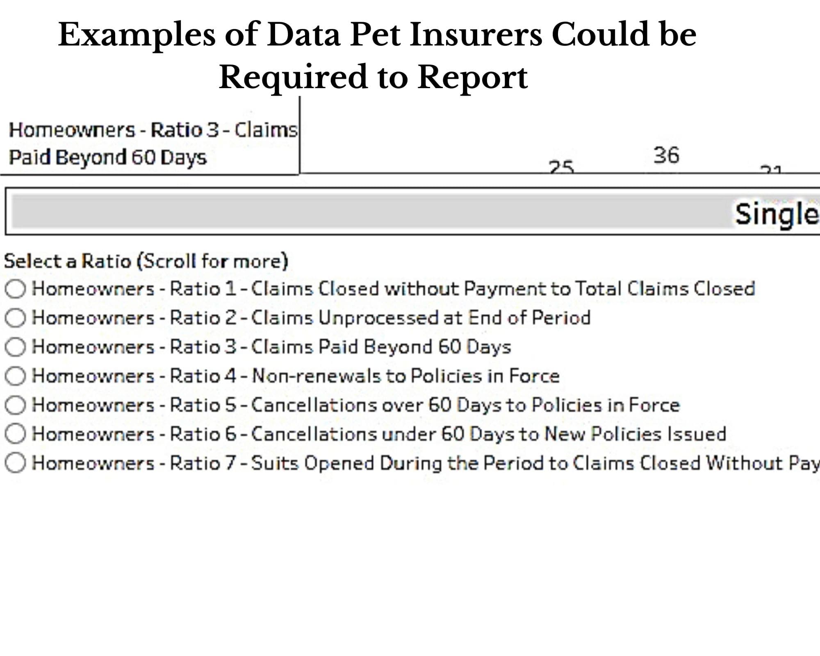Image resolution: width=820 pixels, height=656 pixels.
Task: Click the 'Claims Unprocessed at End of Period' label text
Action: [421, 318]
